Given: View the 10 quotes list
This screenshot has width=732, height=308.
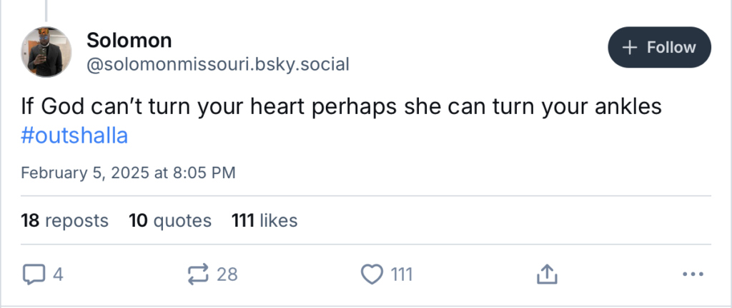Looking at the screenshot, I should [170, 220].
